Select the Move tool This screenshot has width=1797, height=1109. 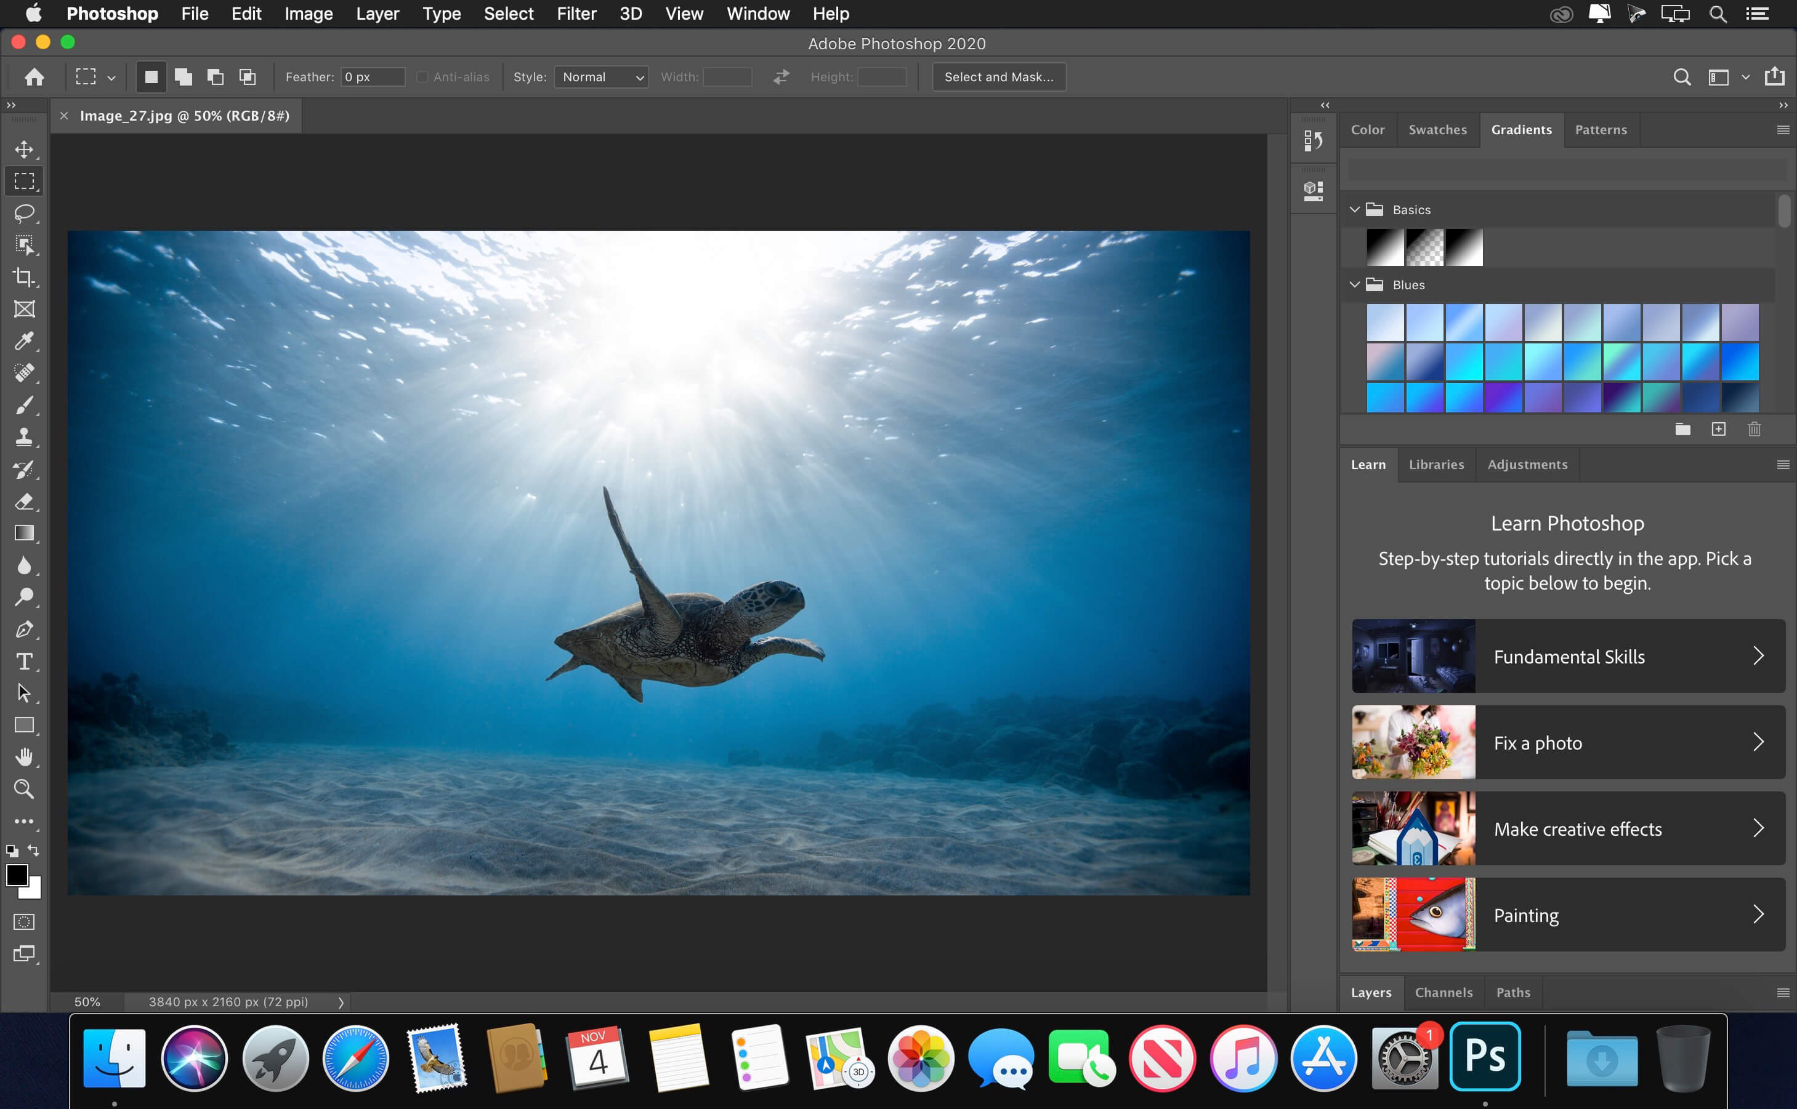(x=25, y=148)
